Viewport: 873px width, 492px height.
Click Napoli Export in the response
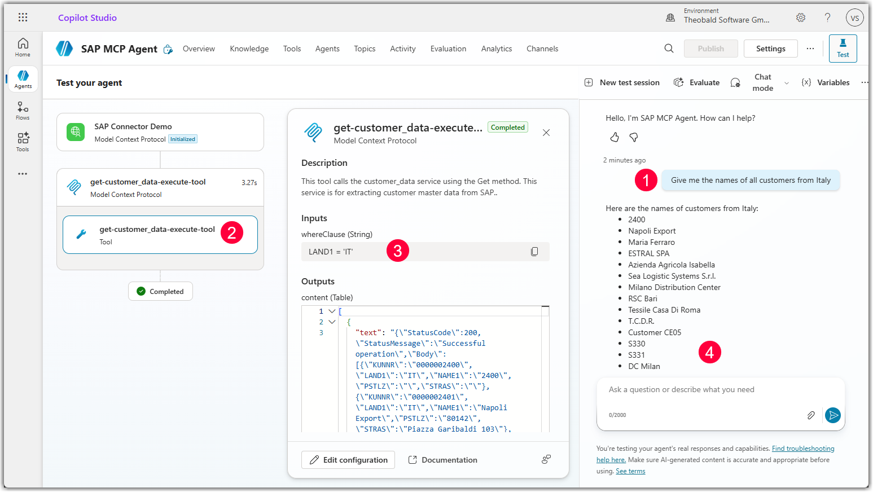coord(652,231)
